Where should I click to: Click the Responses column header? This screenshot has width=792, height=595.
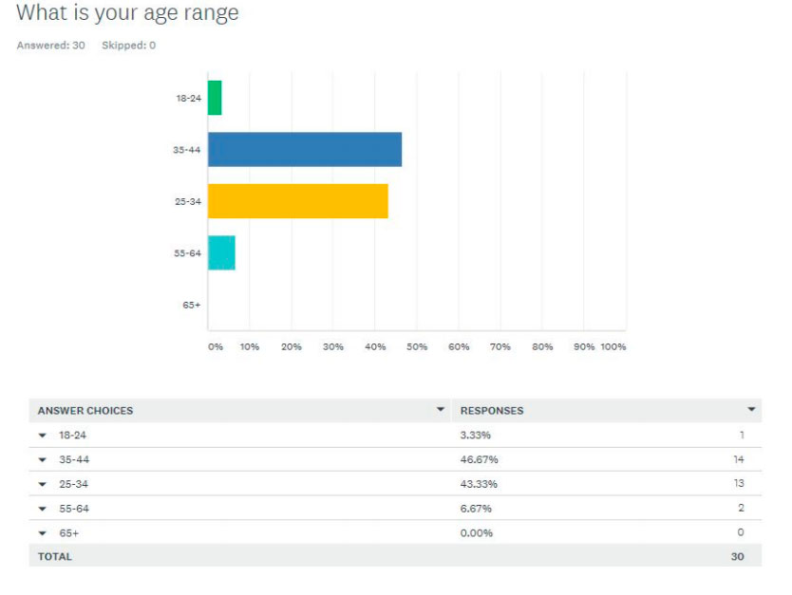tap(492, 411)
